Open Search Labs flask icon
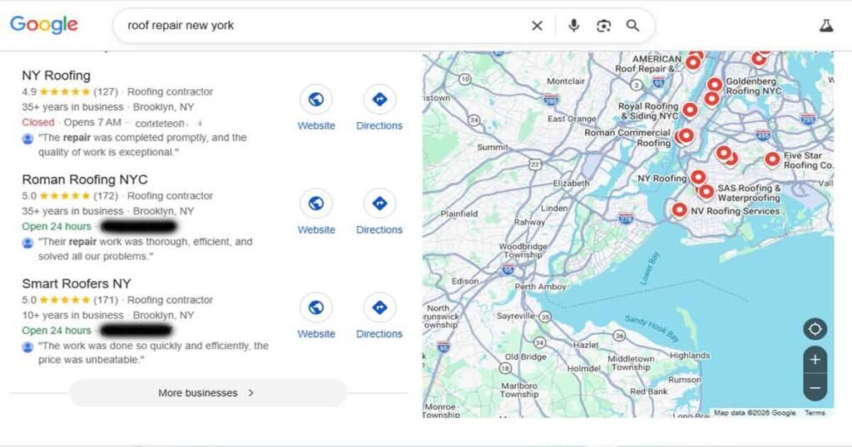852x447 pixels. pos(826,26)
